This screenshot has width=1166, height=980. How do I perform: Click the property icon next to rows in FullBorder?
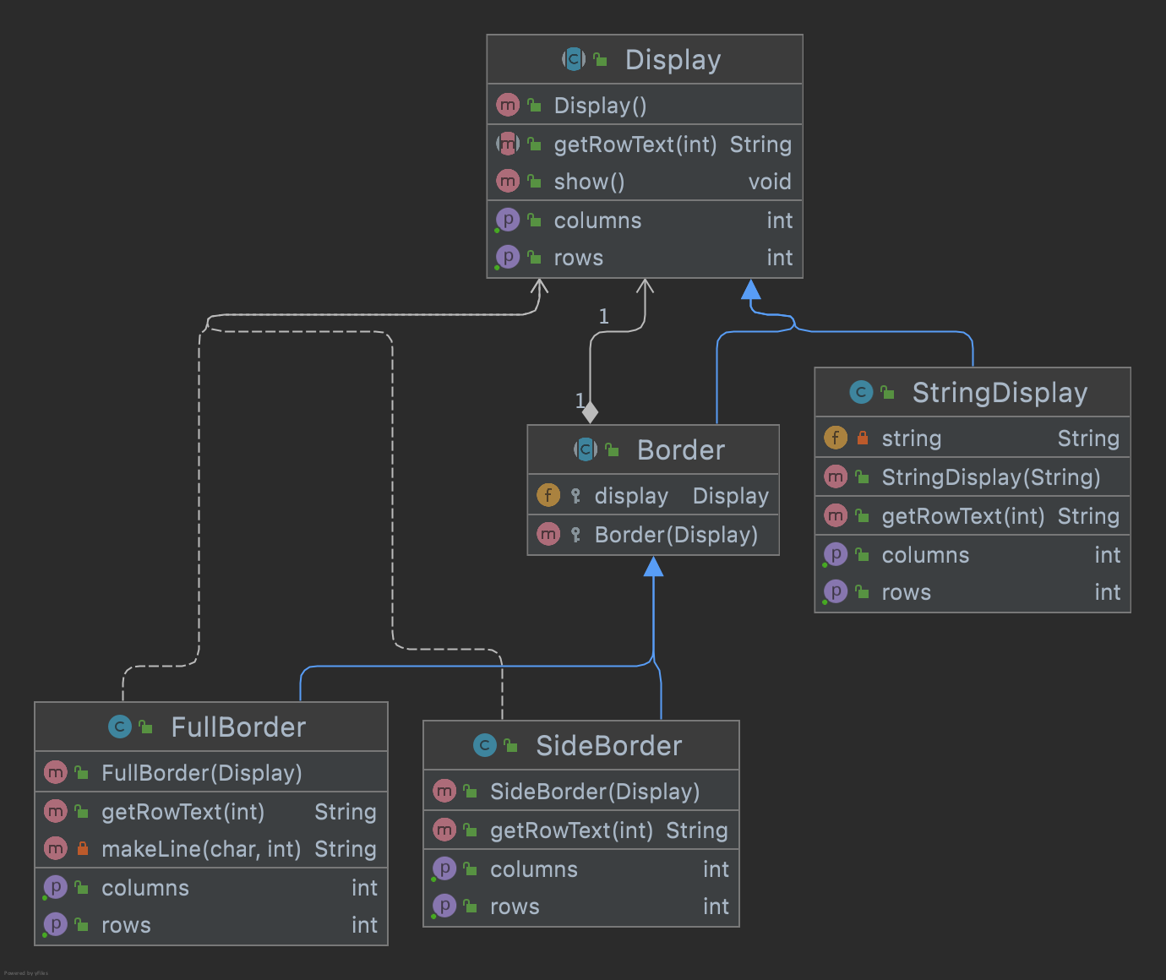(55, 924)
